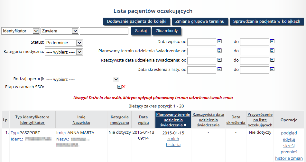Sort by Imię column header
This screenshot has height=162, width=306.
tap(81, 117)
